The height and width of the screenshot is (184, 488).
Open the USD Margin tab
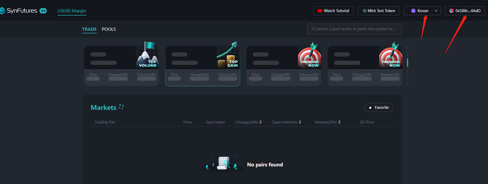[x=72, y=11]
